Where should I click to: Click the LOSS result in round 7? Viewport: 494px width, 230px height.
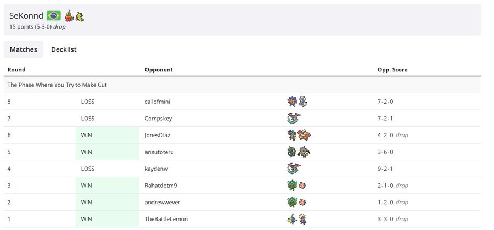(88, 119)
